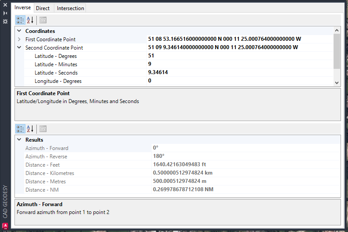This screenshot has width=348, height=232.
Task: Expand the First Coordinate Point row
Action: point(19,39)
